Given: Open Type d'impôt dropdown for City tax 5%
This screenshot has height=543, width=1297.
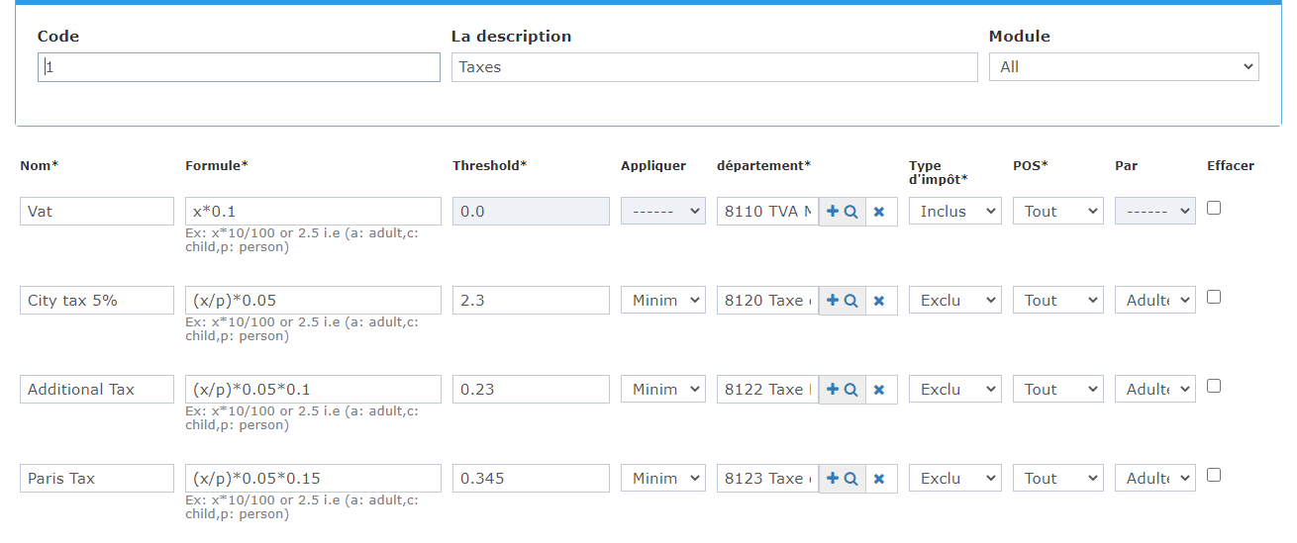Looking at the screenshot, I should (955, 301).
